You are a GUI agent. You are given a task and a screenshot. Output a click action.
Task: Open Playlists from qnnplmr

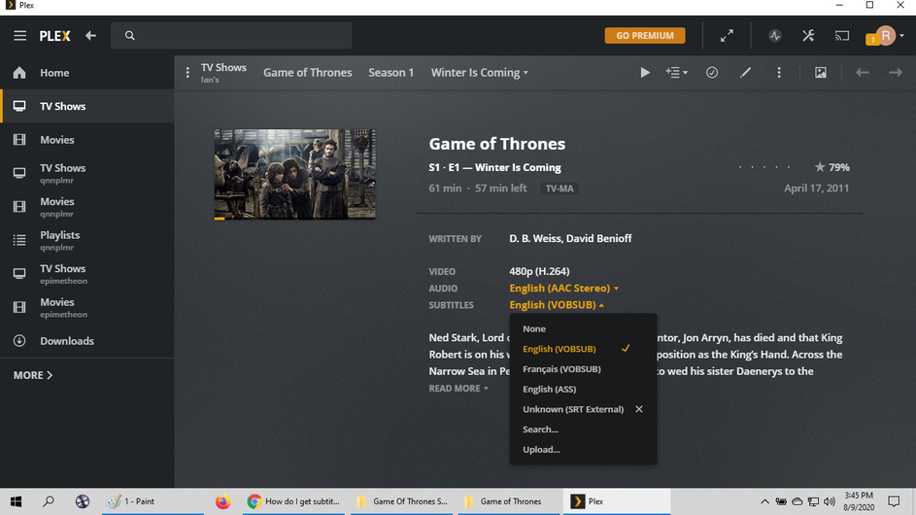tap(87, 240)
